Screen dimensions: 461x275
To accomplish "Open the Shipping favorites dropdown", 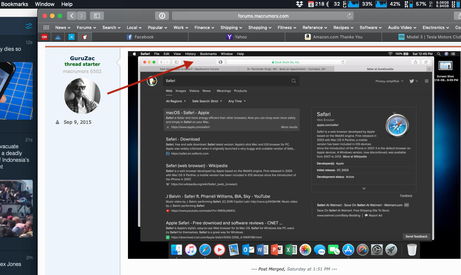I will (232, 27).
